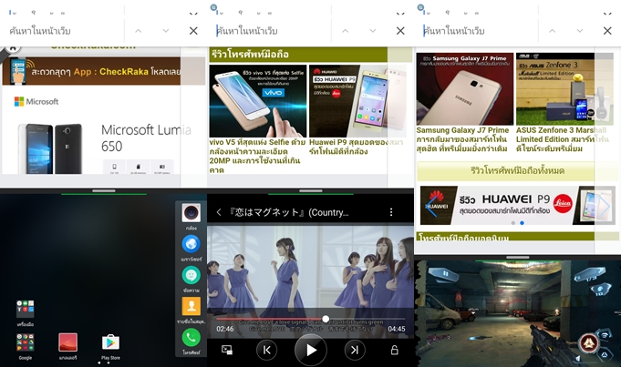Tap the green phone dialer icon
Screen dimensions: 621x367
[191, 337]
